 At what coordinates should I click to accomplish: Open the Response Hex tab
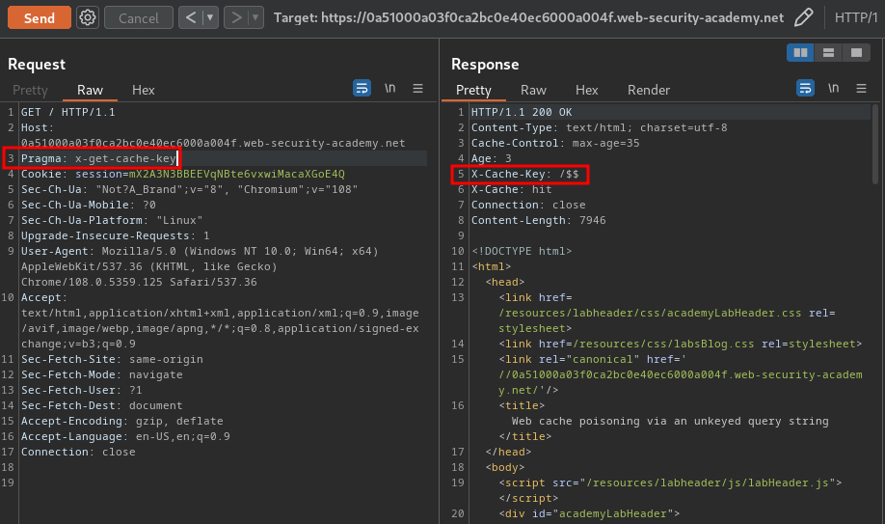click(x=587, y=90)
